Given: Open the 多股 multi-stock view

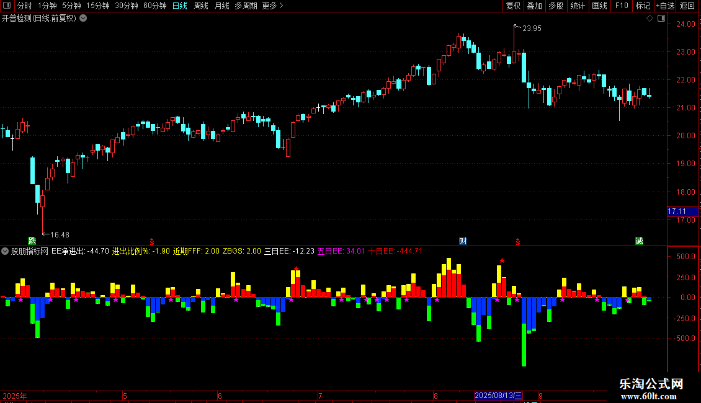Looking at the screenshot, I should [556, 6].
